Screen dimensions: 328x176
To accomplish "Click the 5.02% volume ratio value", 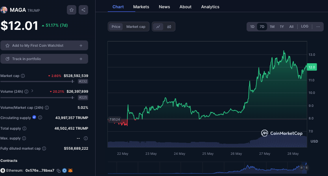I will point(83,108).
